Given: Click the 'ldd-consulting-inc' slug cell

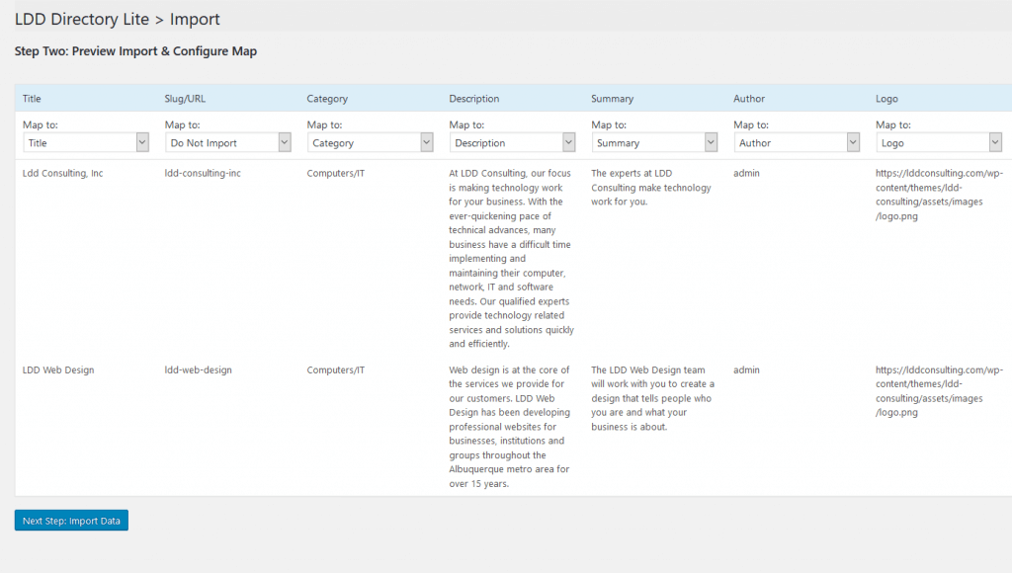Looking at the screenshot, I should tap(203, 173).
